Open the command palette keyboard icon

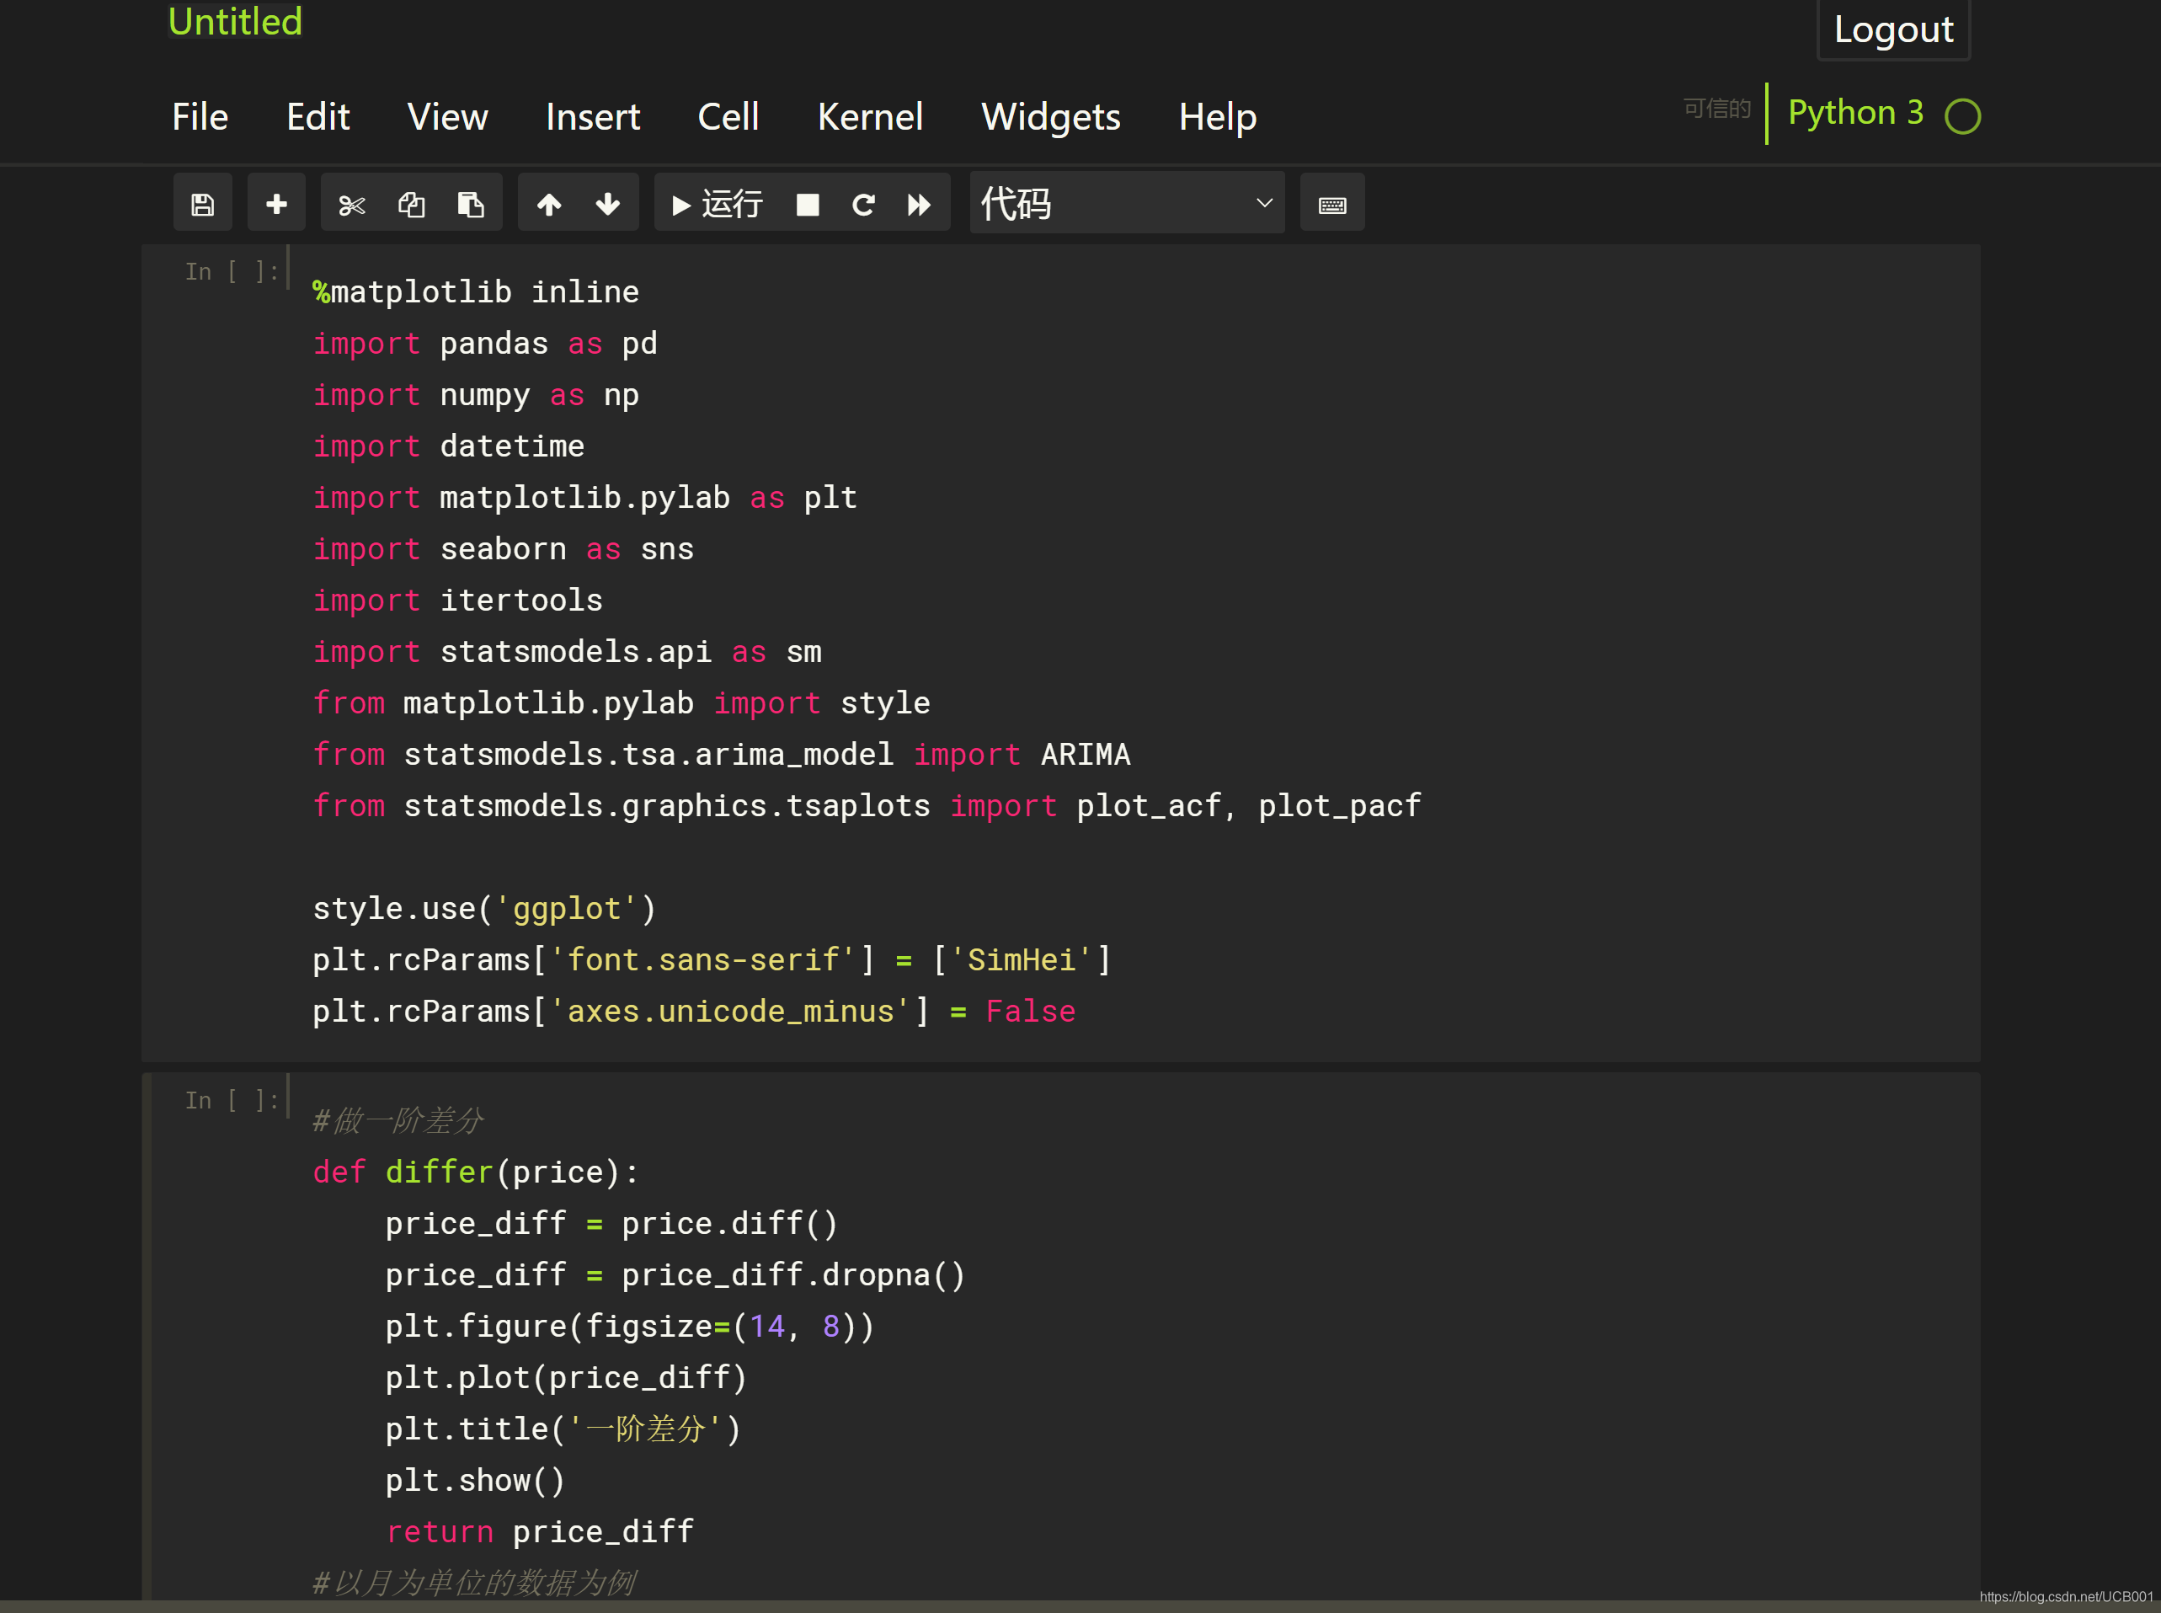click(x=1331, y=203)
